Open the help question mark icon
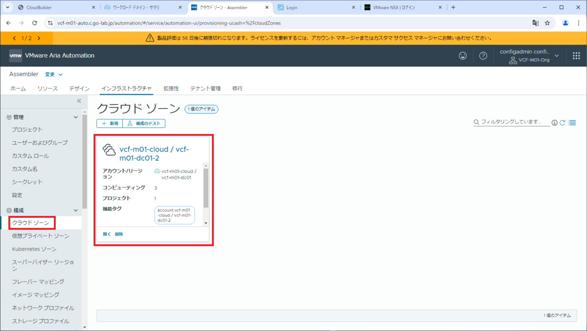This screenshot has width=587, height=331. pos(483,56)
